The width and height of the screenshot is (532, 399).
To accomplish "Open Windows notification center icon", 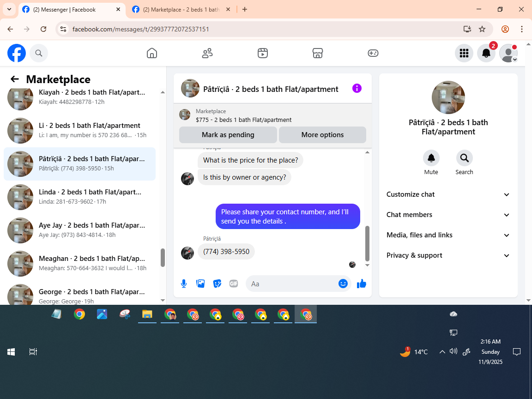I will [x=516, y=352].
